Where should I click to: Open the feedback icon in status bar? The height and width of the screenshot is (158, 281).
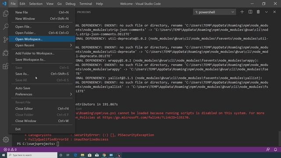click(268, 149)
